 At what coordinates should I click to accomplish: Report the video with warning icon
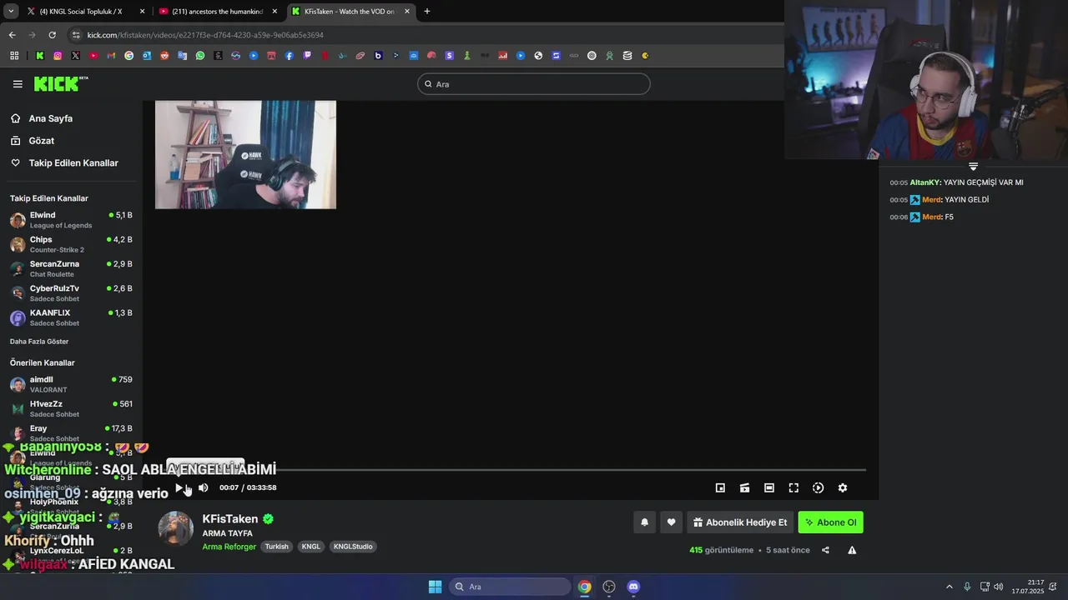point(852,550)
